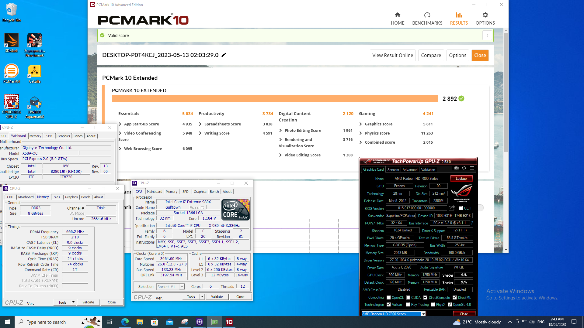The width and height of the screenshot is (584, 328).
Task: Click orange Close button in PCMark results
Action: (x=480, y=55)
